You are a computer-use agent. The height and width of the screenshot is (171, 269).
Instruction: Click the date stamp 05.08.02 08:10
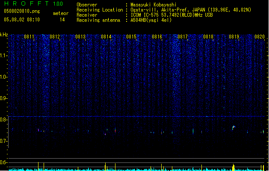pyautogui.click(x=22, y=20)
